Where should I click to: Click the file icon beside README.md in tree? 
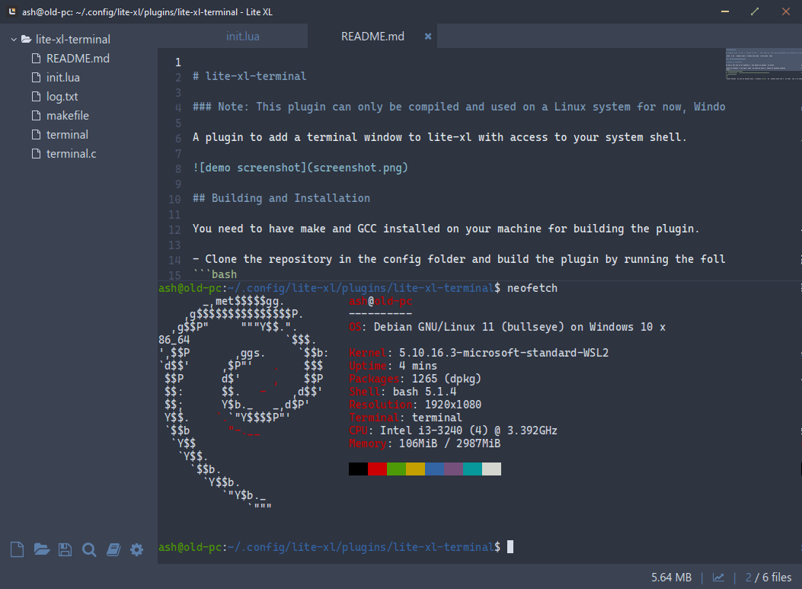click(36, 59)
